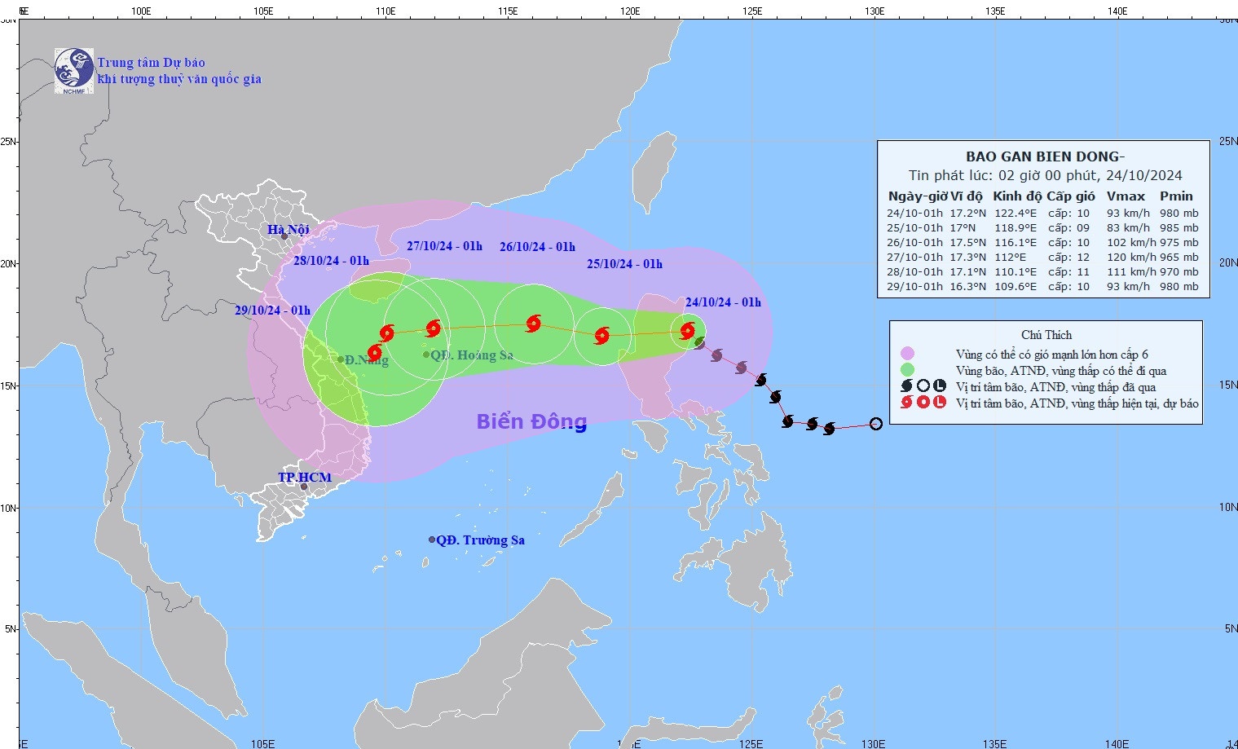Select the QĐ. Hoàng Sa location dot

point(425,355)
